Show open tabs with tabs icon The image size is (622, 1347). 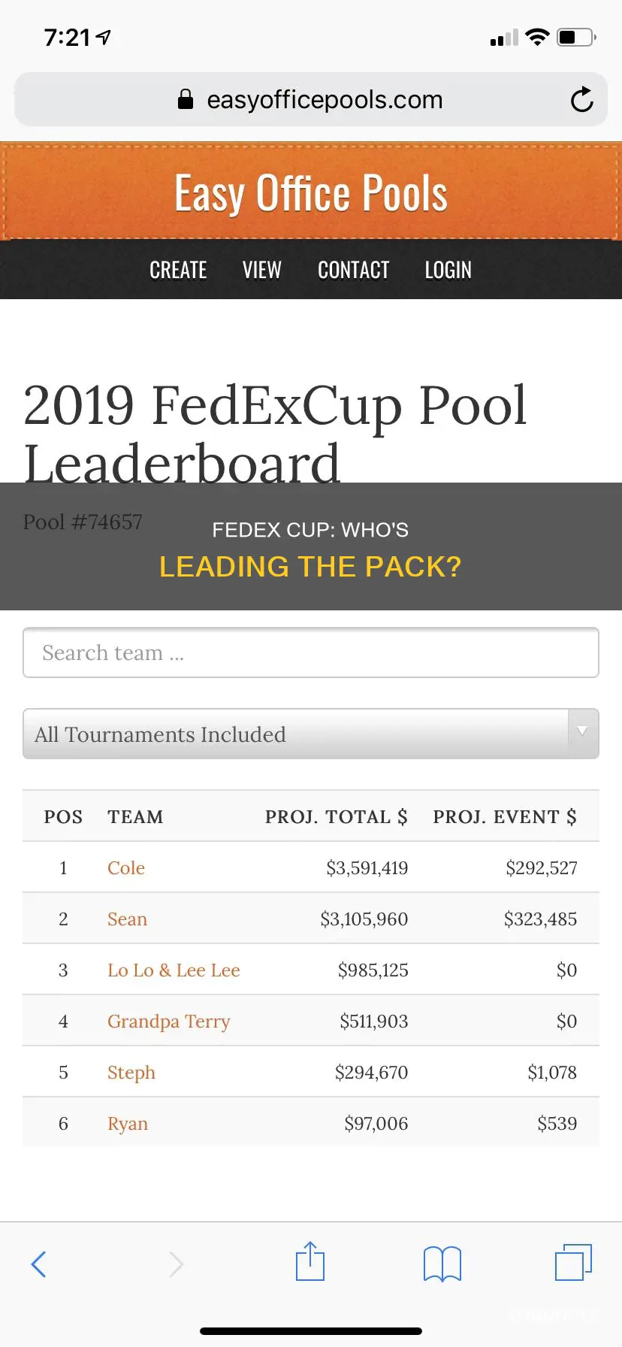point(573,1262)
